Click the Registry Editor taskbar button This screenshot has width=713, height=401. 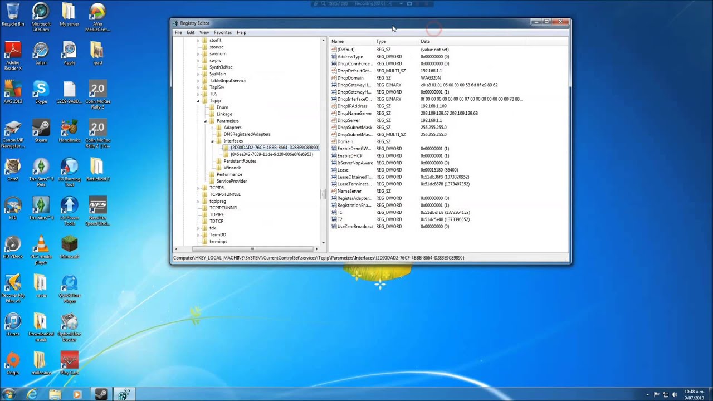pos(124,394)
